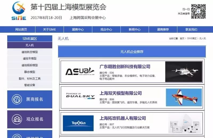The height and width of the screenshot is (138, 213).
Task: Click booth number text 展位号：B06
Action: (x=107, y=99)
